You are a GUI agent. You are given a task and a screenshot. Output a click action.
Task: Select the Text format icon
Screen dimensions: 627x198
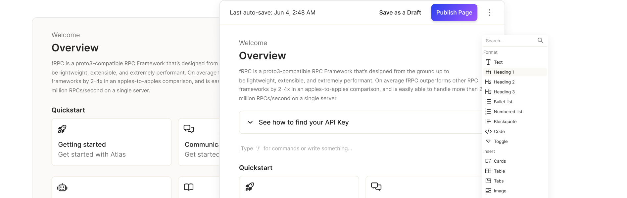coord(488,62)
